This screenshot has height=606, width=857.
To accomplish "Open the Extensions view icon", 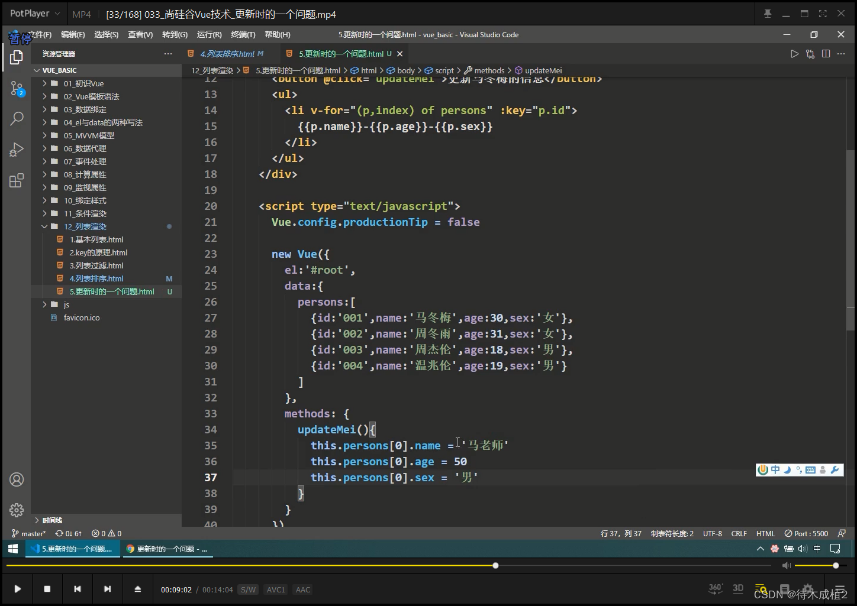I will (x=17, y=180).
